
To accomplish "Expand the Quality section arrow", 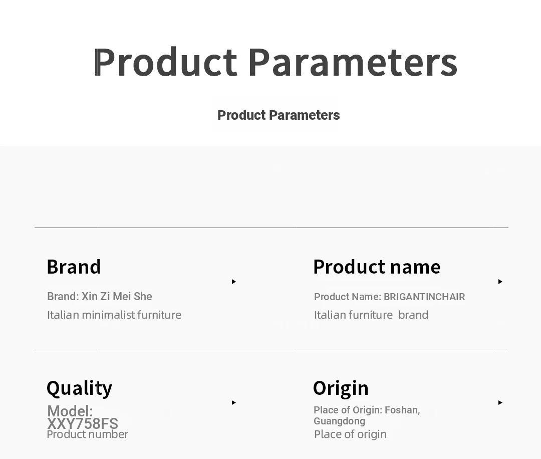I will (x=233, y=402).
